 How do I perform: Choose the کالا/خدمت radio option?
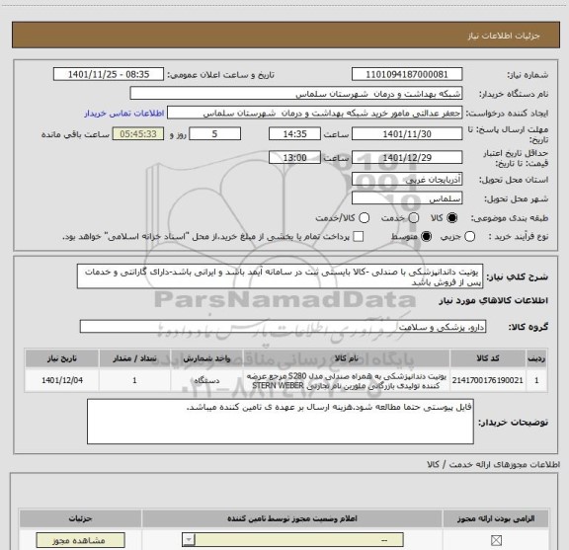[364, 217]
